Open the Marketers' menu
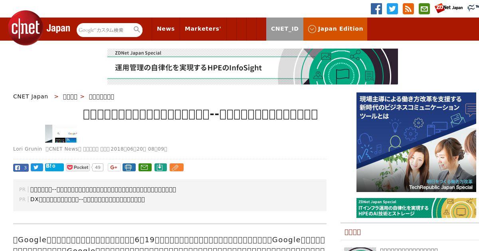The width and height of the screenshot is (479, 251). [x=203, y=29]
